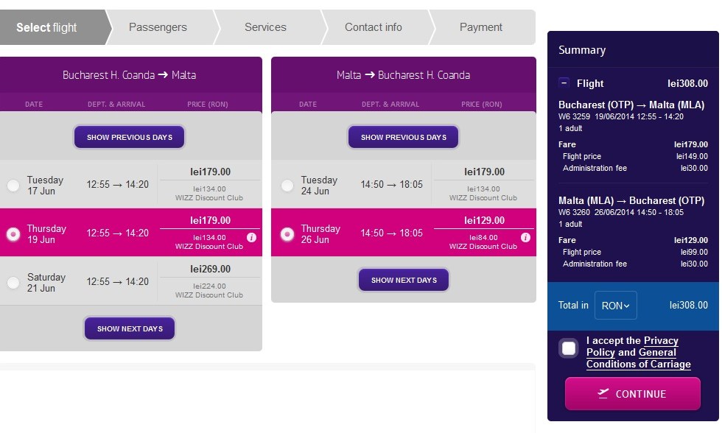This screenshot has width=722, height=433.
Task: Show next days for Bucharest to Malta
Action: tap(130, 328)
